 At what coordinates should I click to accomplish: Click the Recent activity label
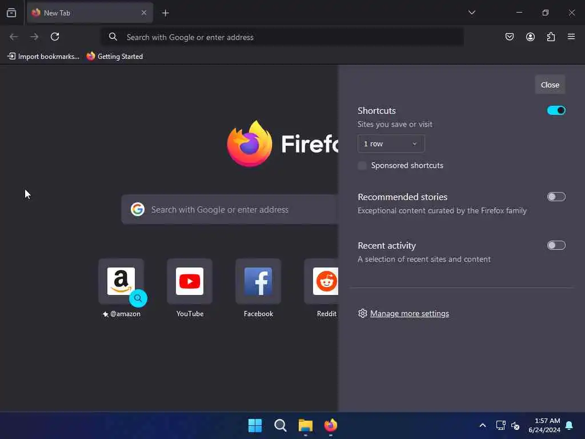(387, 246)
